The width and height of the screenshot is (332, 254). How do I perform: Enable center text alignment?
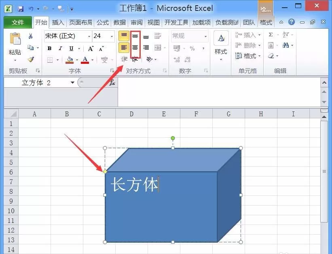(x=135, y=48)
